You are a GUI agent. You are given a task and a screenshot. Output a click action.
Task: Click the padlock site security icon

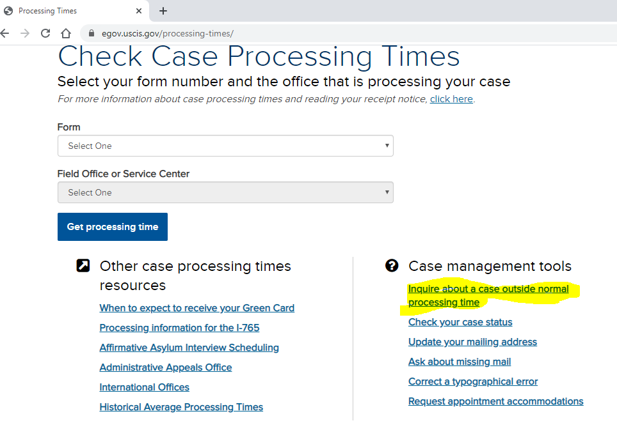pyautogui.click(x=92, y=33)
